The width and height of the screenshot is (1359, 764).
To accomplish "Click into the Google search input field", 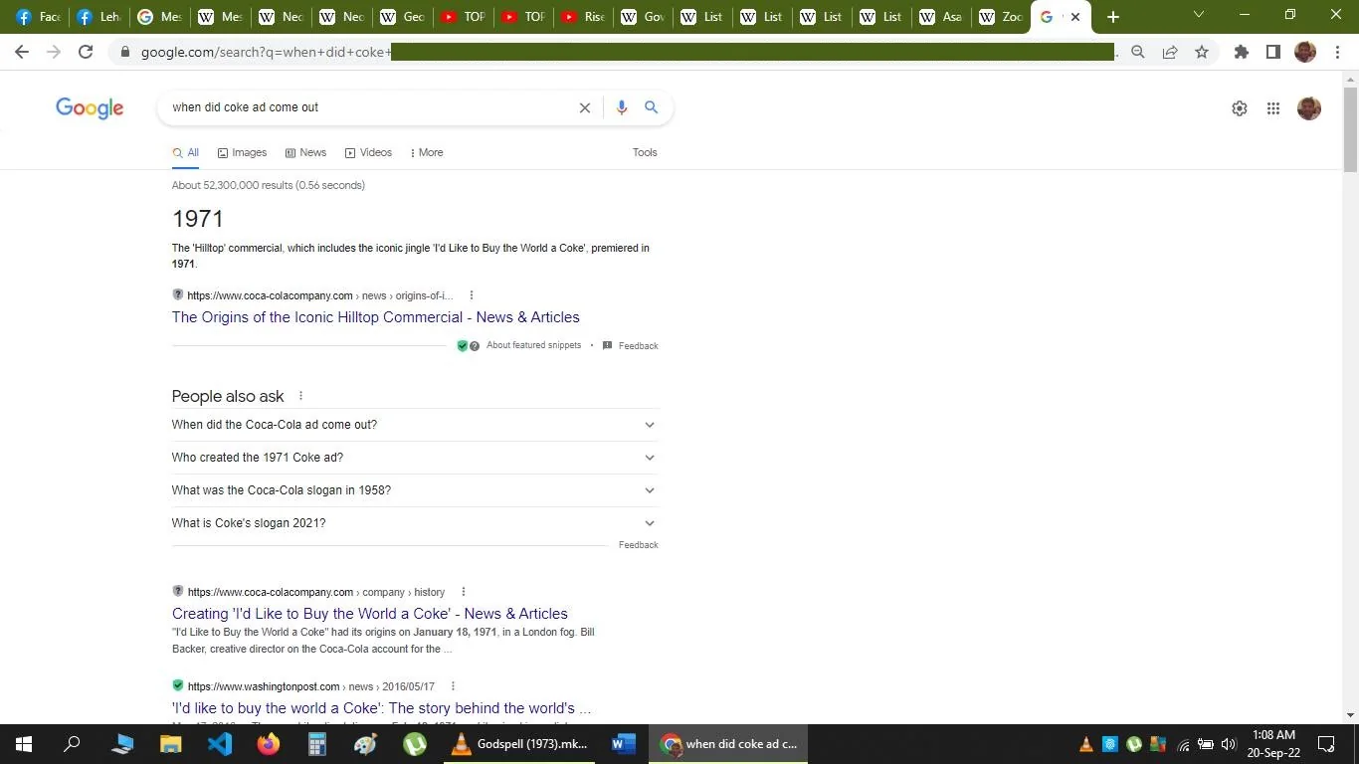I will [370, 107].
